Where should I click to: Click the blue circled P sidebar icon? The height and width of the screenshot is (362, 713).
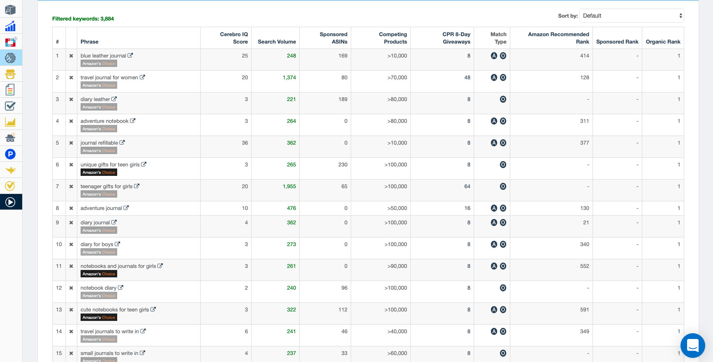pos(10,154)
